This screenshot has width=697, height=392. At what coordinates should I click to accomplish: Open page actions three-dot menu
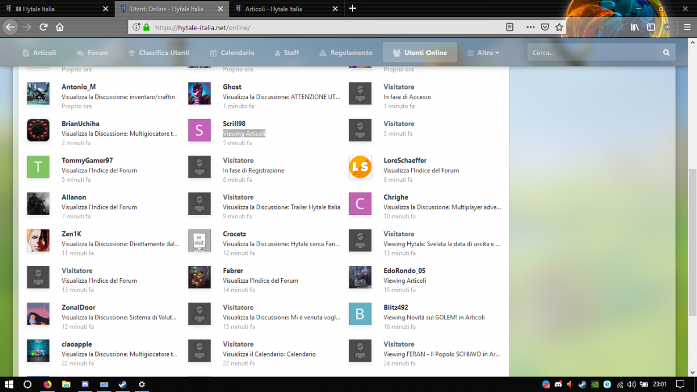pos(530,27)
